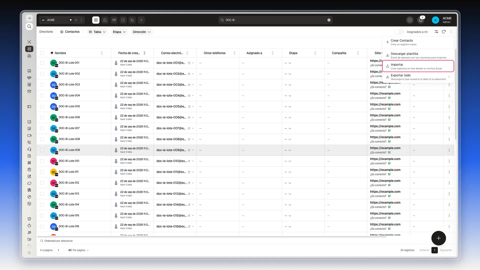
Task: Toggle the Asignados a mí switch
Action: (399, 32)
